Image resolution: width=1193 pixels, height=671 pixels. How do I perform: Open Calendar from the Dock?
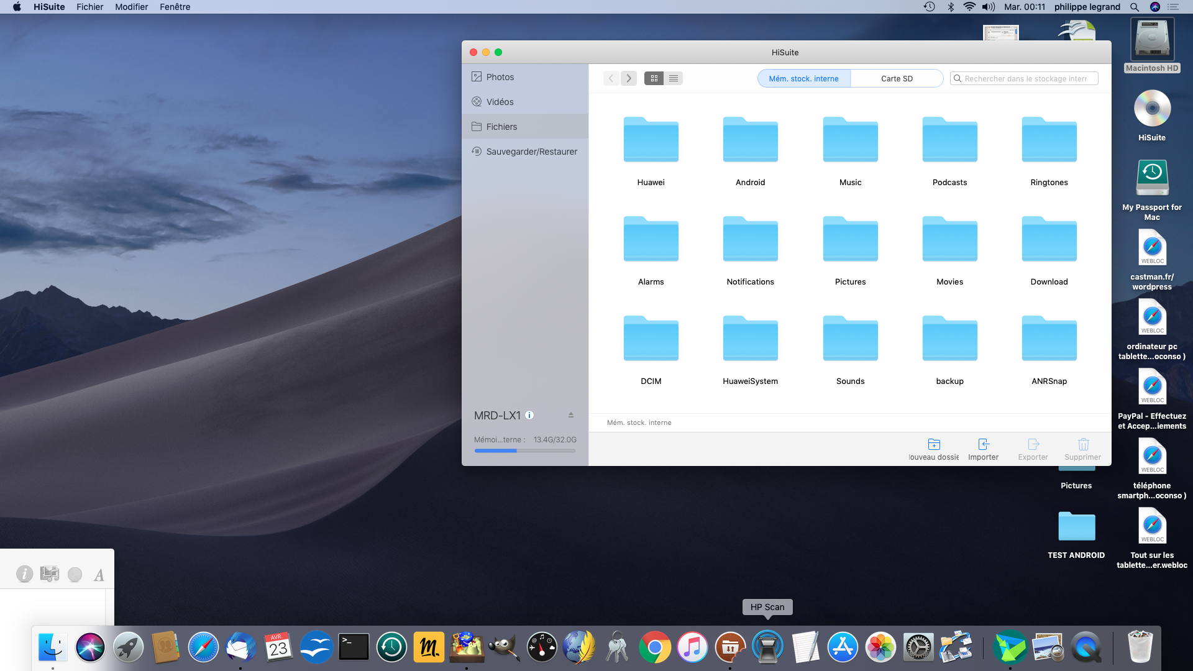(278, 647)
